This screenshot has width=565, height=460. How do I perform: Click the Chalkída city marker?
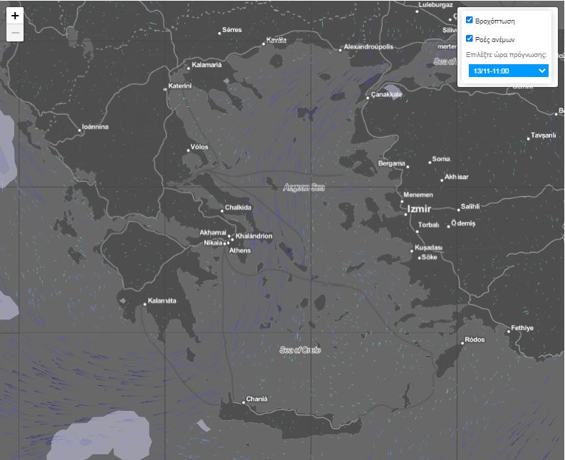click(x=222, y=211)
